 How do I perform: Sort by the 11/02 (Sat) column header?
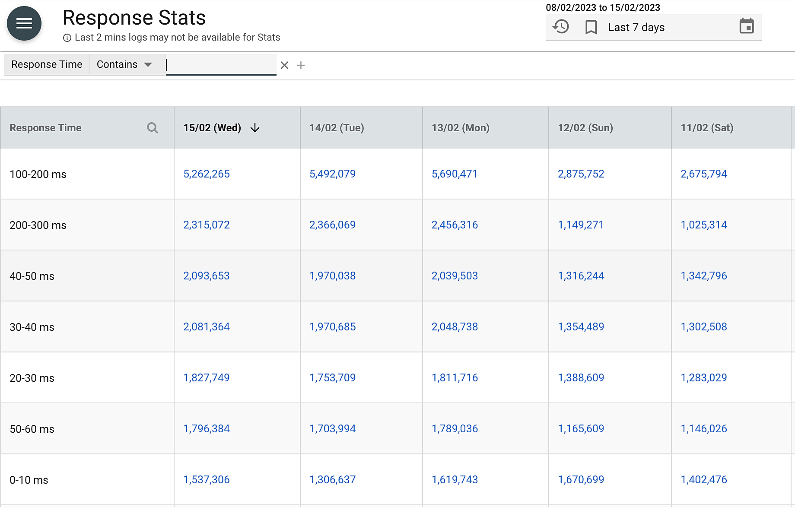click(x=707, y=128)
